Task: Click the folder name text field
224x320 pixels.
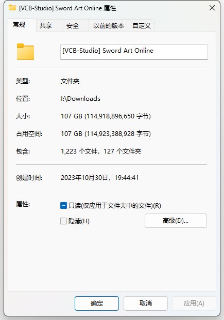Action: [x=134, y=52]
